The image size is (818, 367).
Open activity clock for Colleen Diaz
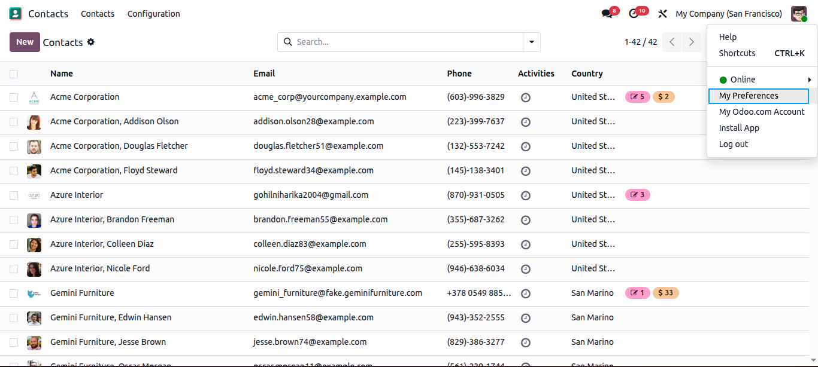point(526,244)
